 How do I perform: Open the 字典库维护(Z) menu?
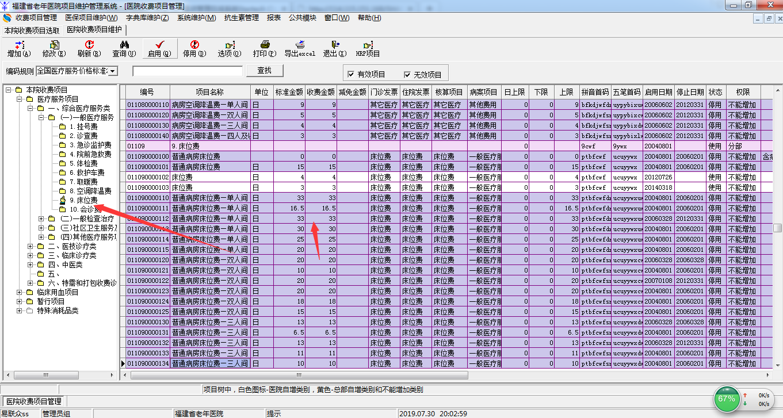click(x=147, y=18)
